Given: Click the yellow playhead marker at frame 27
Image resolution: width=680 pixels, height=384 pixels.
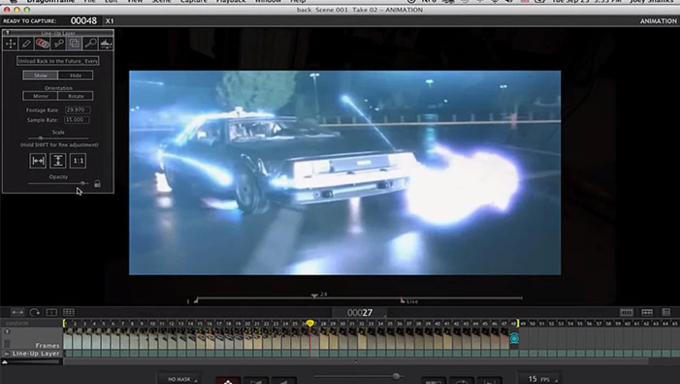Looking at the screenshot, I should click(x=310, y=323).
